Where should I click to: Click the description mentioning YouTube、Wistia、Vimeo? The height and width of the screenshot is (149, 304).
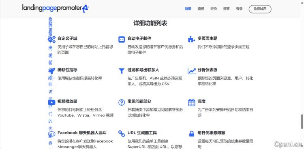(x=86, y=113)
